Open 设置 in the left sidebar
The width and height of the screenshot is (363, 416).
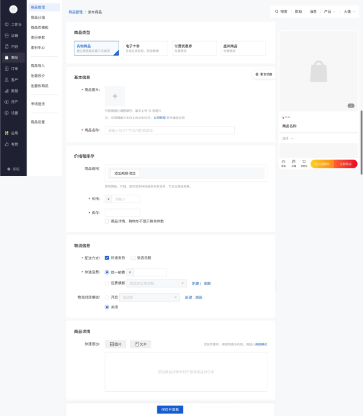(13, 112)
